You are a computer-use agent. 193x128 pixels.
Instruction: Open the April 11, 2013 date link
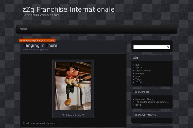[x=47, y=41]
